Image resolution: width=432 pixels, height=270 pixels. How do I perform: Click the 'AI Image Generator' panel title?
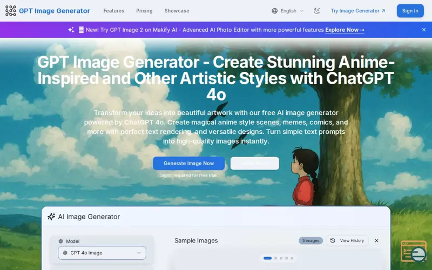(x=89, y=217)
